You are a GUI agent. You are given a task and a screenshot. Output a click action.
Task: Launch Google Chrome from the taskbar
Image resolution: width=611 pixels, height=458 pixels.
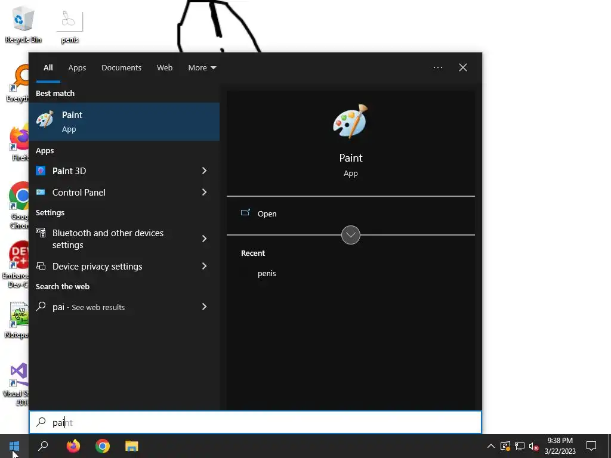click(103, 446)
